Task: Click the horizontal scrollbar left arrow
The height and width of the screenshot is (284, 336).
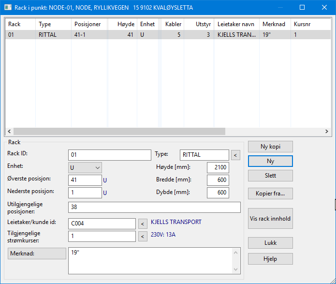Action: (9, 131)
